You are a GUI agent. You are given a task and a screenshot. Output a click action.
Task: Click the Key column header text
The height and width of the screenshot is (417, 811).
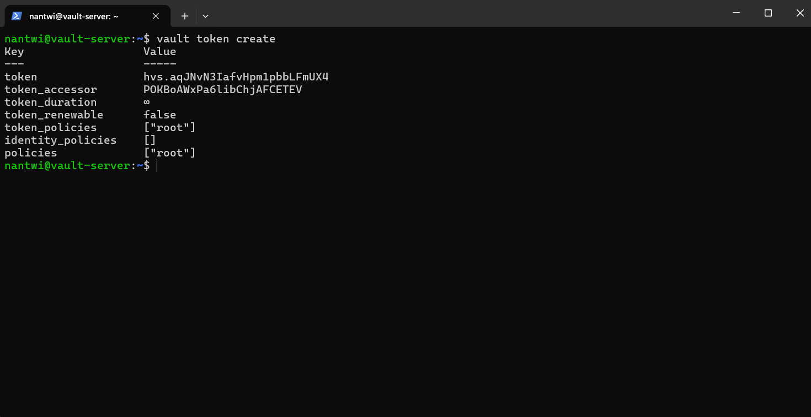tap(14, 51)
